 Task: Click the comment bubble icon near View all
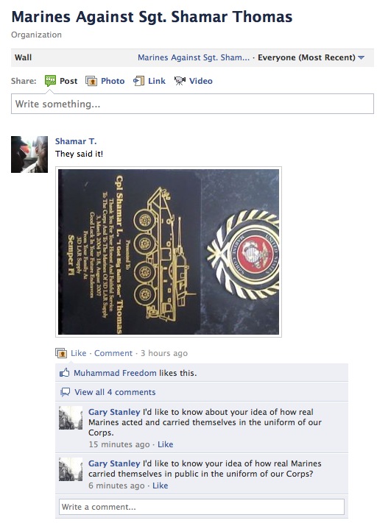click(65, 392)
